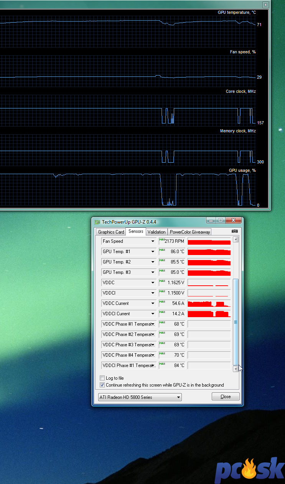Click the MAX indicator on Fan Speed row
285x484 pixels.
click(162, 240)
